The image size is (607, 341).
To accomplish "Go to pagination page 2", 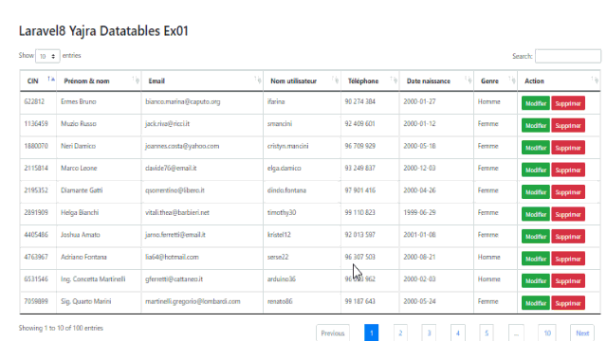I will [400, 332].
